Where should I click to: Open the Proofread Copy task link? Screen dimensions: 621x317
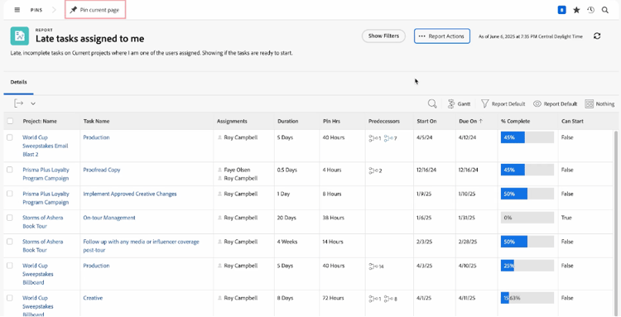[x=102, y=170]
